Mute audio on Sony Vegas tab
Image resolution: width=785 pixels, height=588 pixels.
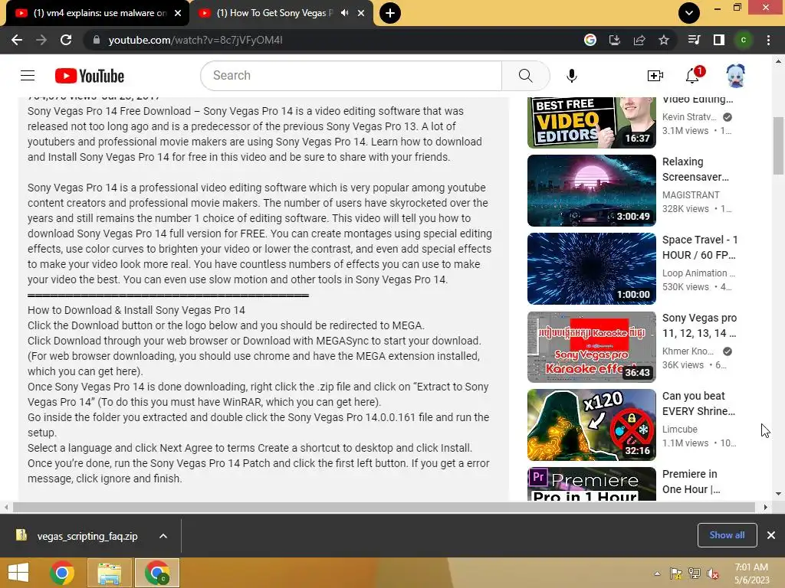pos(344,13)
